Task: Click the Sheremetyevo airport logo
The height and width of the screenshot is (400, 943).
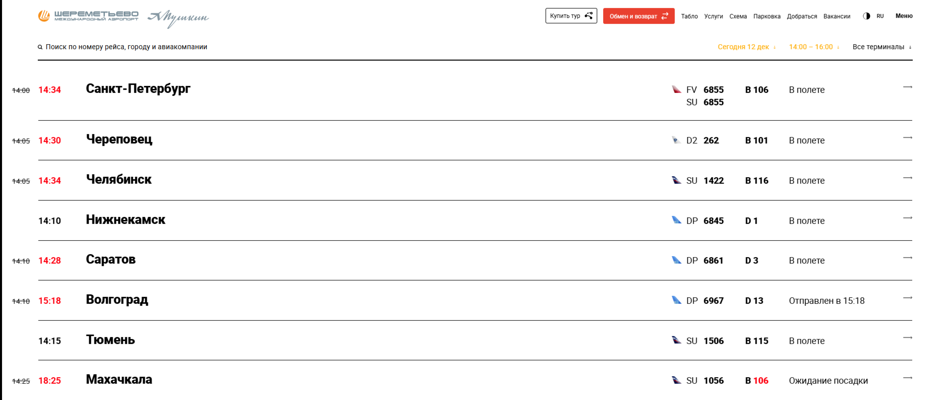Action: pyautogui.click(x=88, y=16)
